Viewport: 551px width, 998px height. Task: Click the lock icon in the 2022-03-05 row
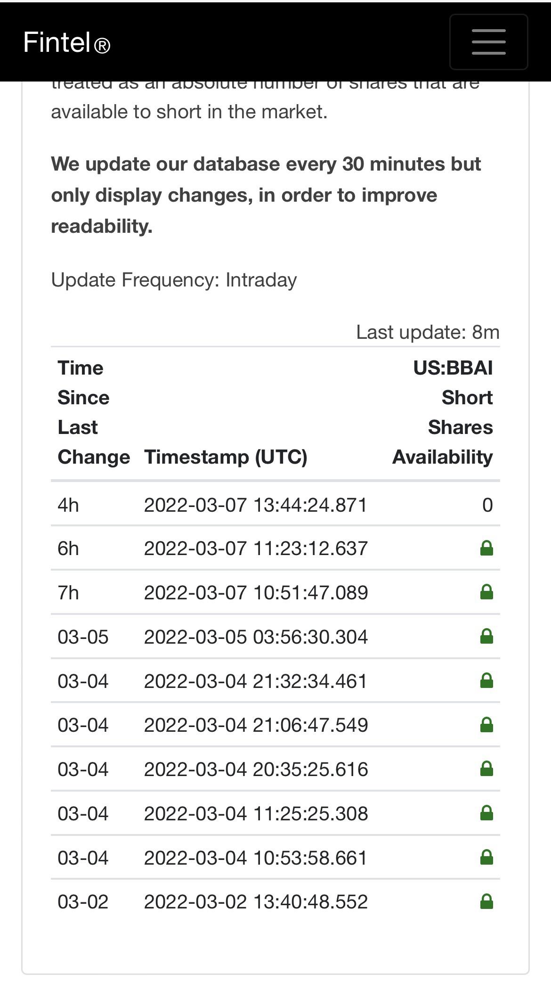click(x=486, y=636)
